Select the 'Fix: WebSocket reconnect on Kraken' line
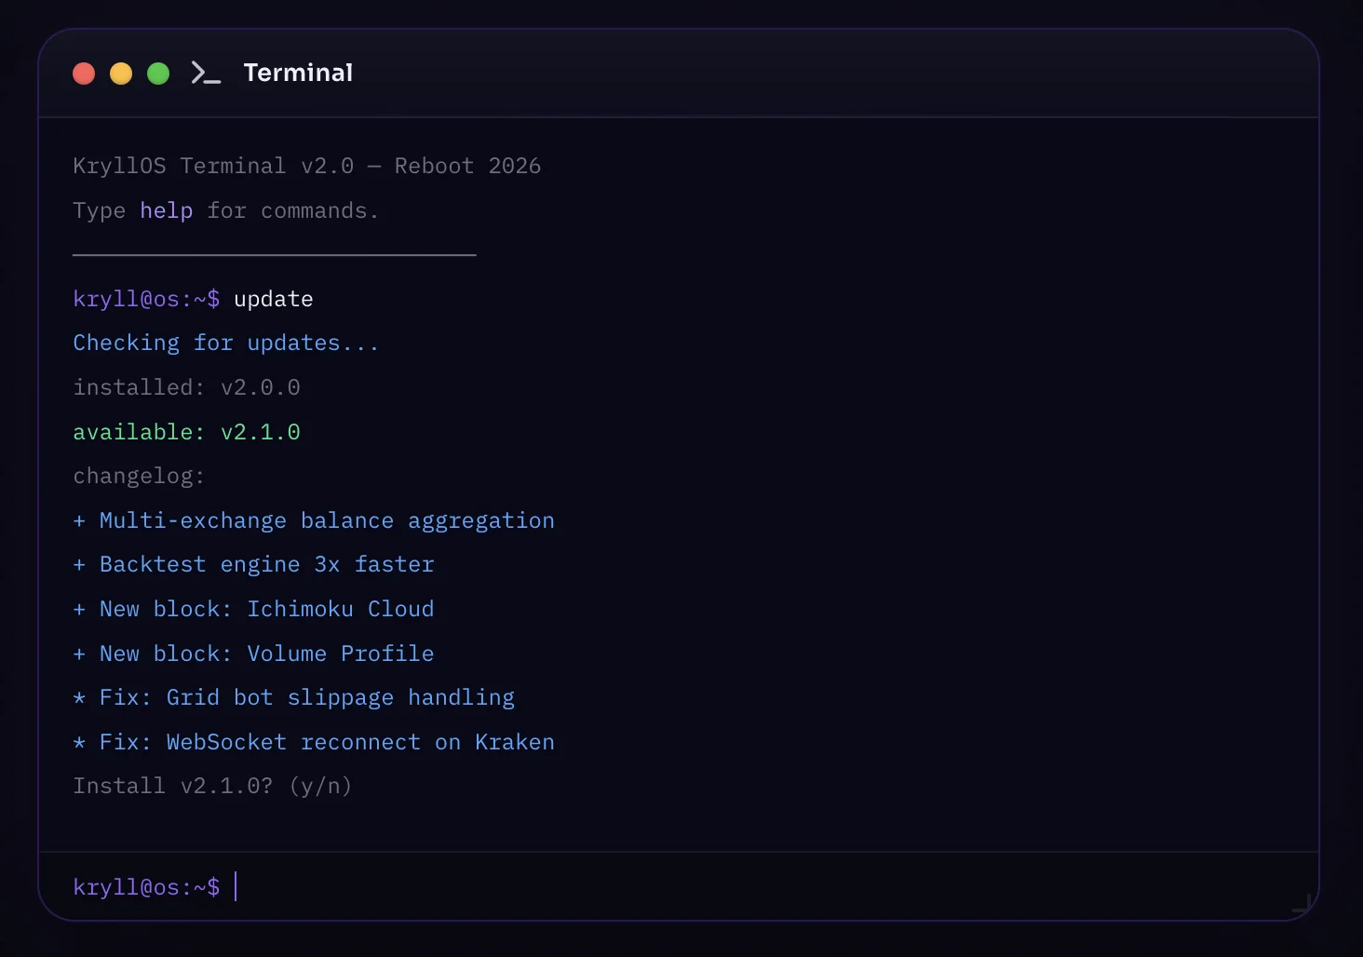Viewport: 1363px width, 957px height. coord(314,741)
